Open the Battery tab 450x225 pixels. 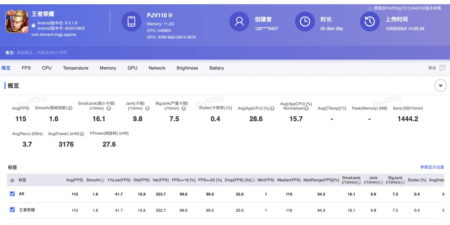tap(217, 68)
